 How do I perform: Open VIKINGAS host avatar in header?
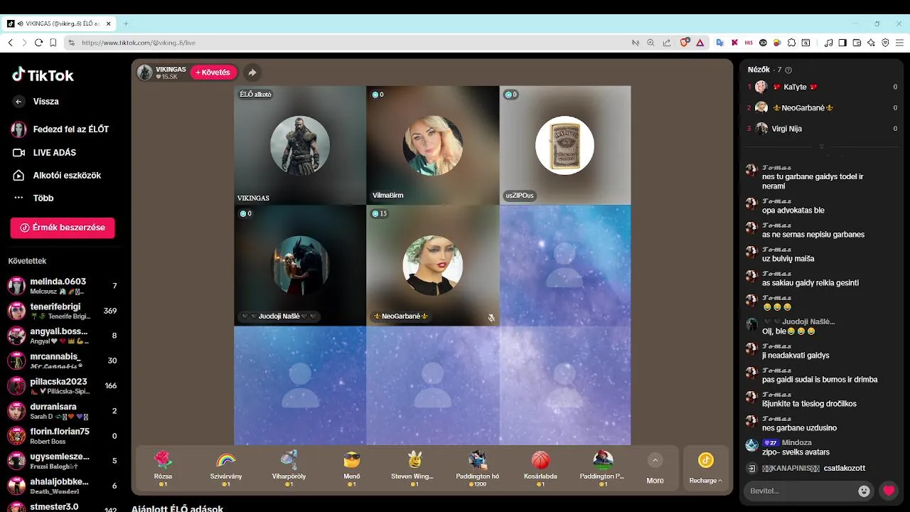point(145,73)
